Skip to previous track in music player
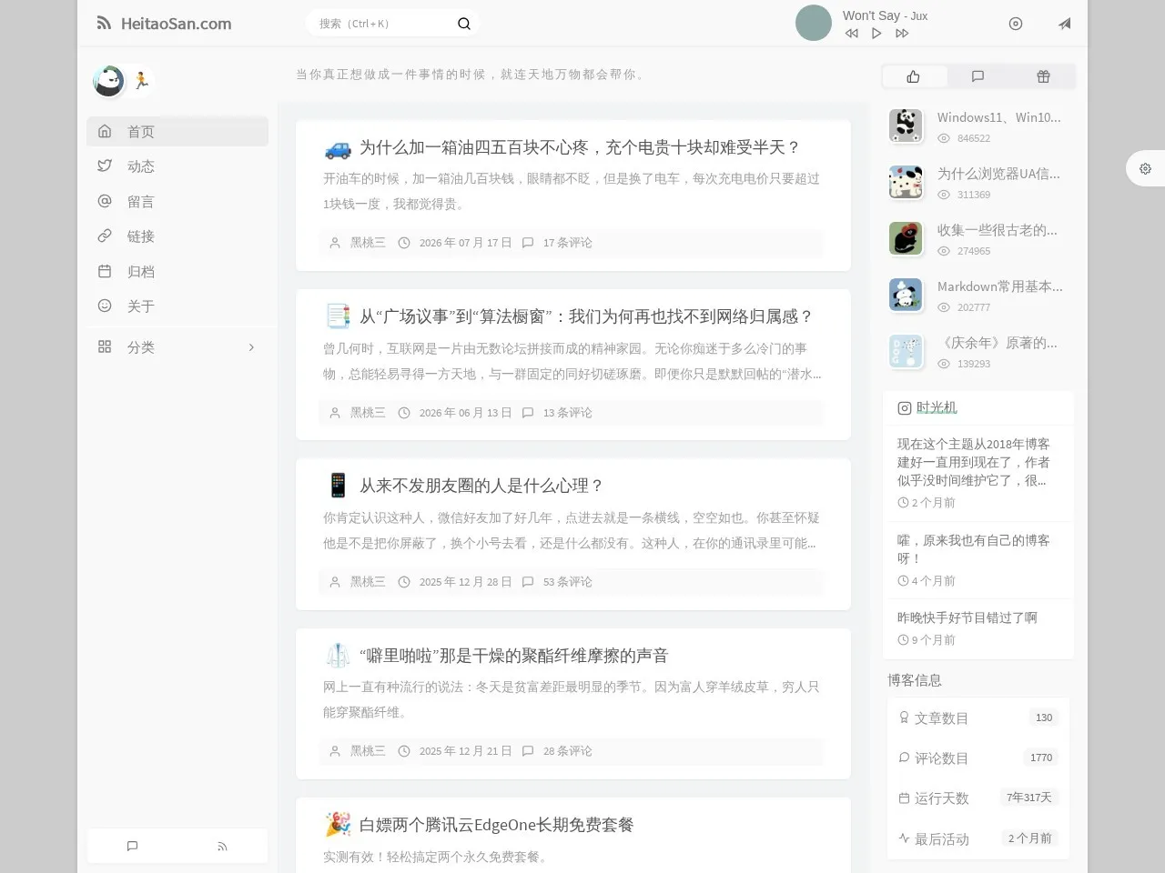Screen dimensions: 1165x873 pyautogui.click(x=851, y=33)
